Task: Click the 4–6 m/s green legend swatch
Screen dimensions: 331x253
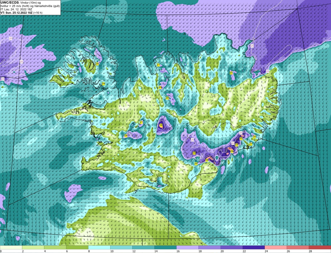Action: point(55,247)
